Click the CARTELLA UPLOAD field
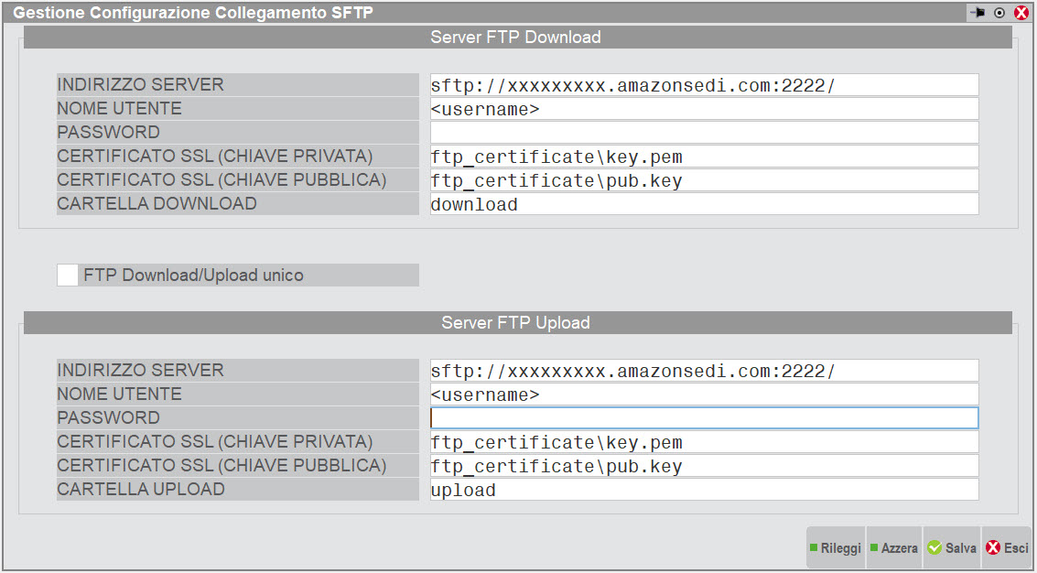The width and height of the screenshot is (1037, 573). [x=703, y=490]
